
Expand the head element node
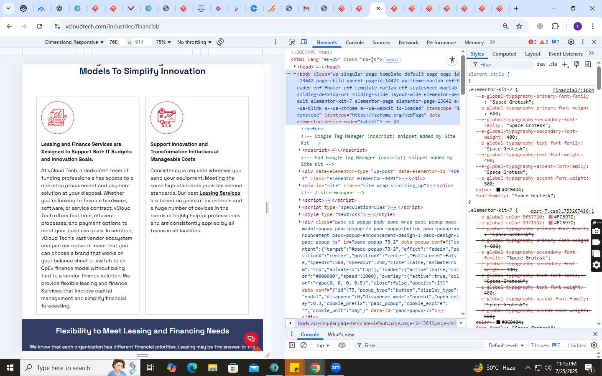point(295,67)
